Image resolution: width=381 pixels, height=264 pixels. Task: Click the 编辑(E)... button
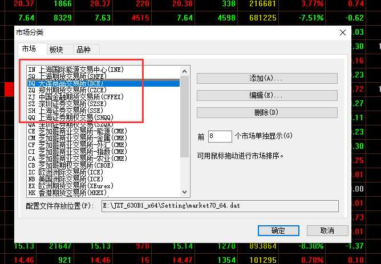point(267,95)
